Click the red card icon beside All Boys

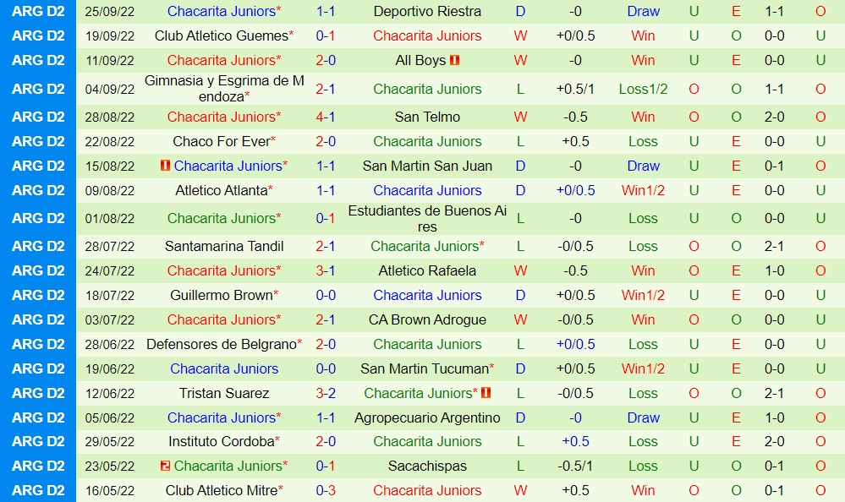pyautogui.click(x=454, y=61)
